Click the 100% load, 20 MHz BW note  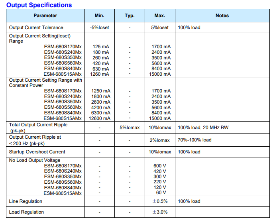[203, 128]
